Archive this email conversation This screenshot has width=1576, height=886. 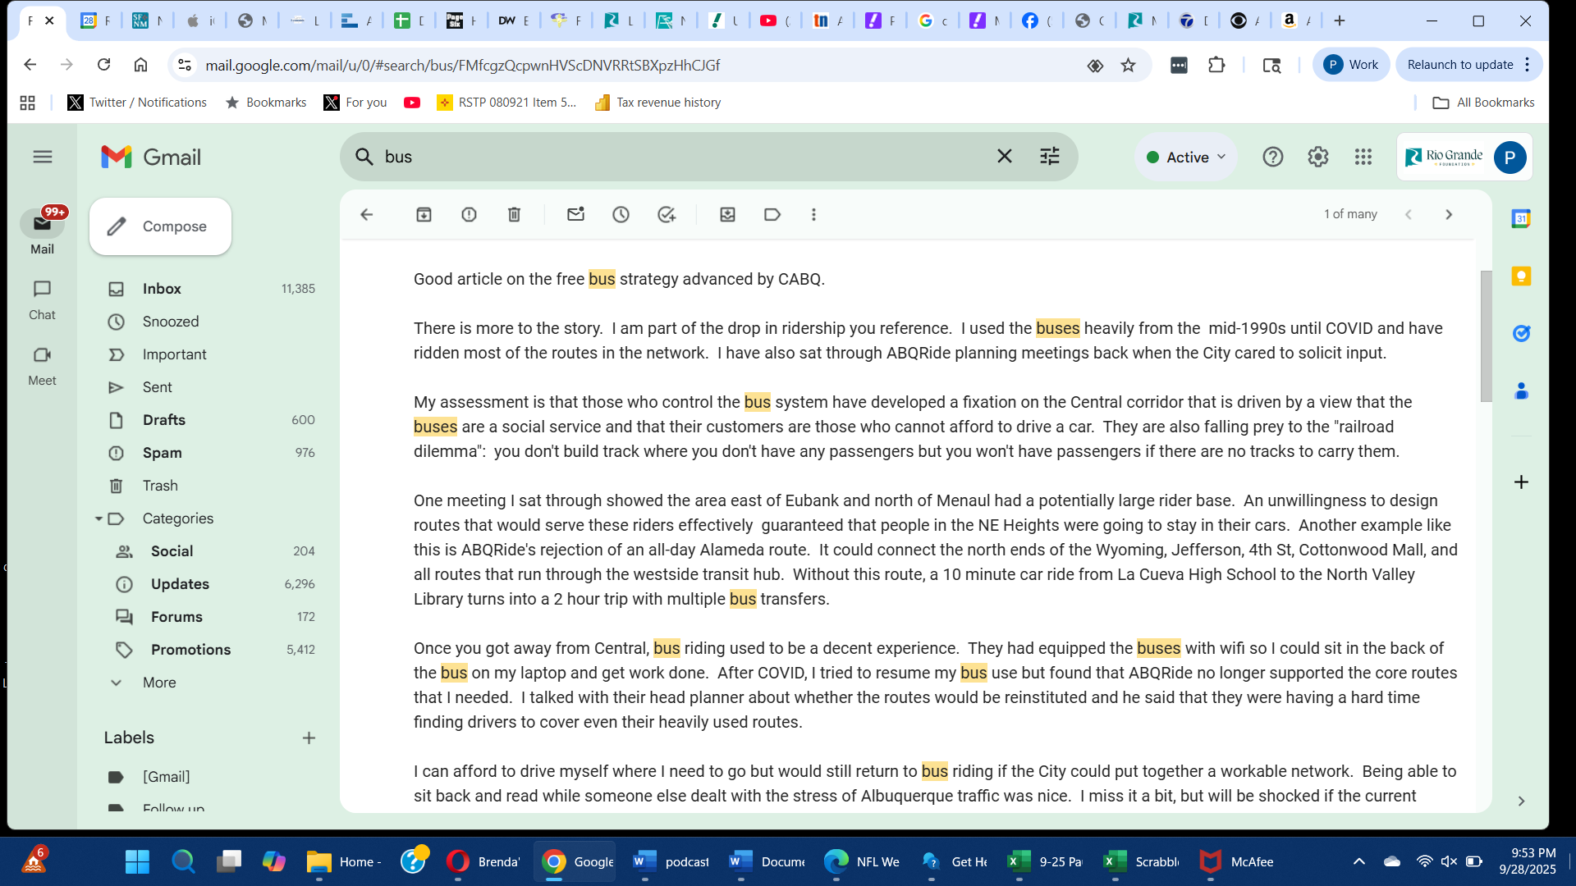click(x=424, y=214)
